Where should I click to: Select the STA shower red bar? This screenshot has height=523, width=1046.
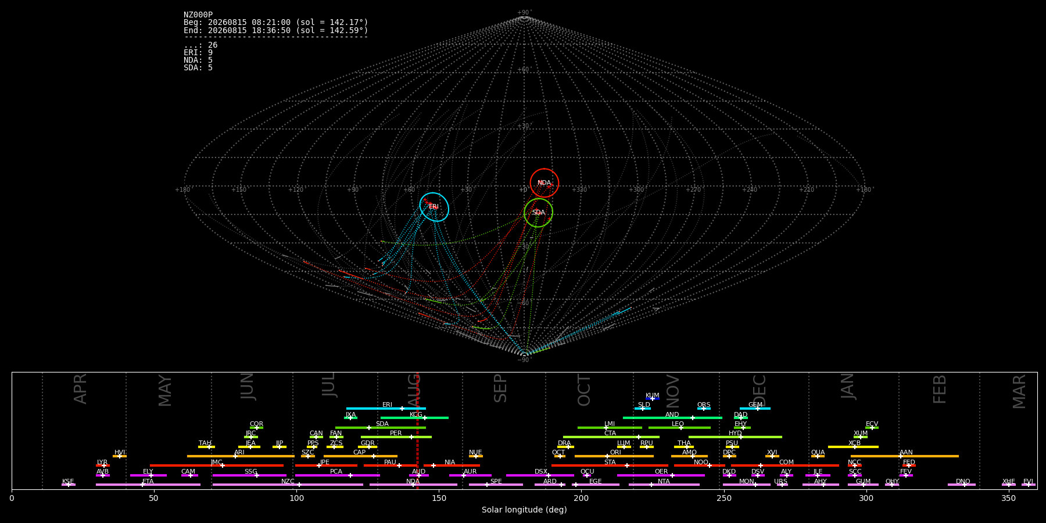point(610,465)
